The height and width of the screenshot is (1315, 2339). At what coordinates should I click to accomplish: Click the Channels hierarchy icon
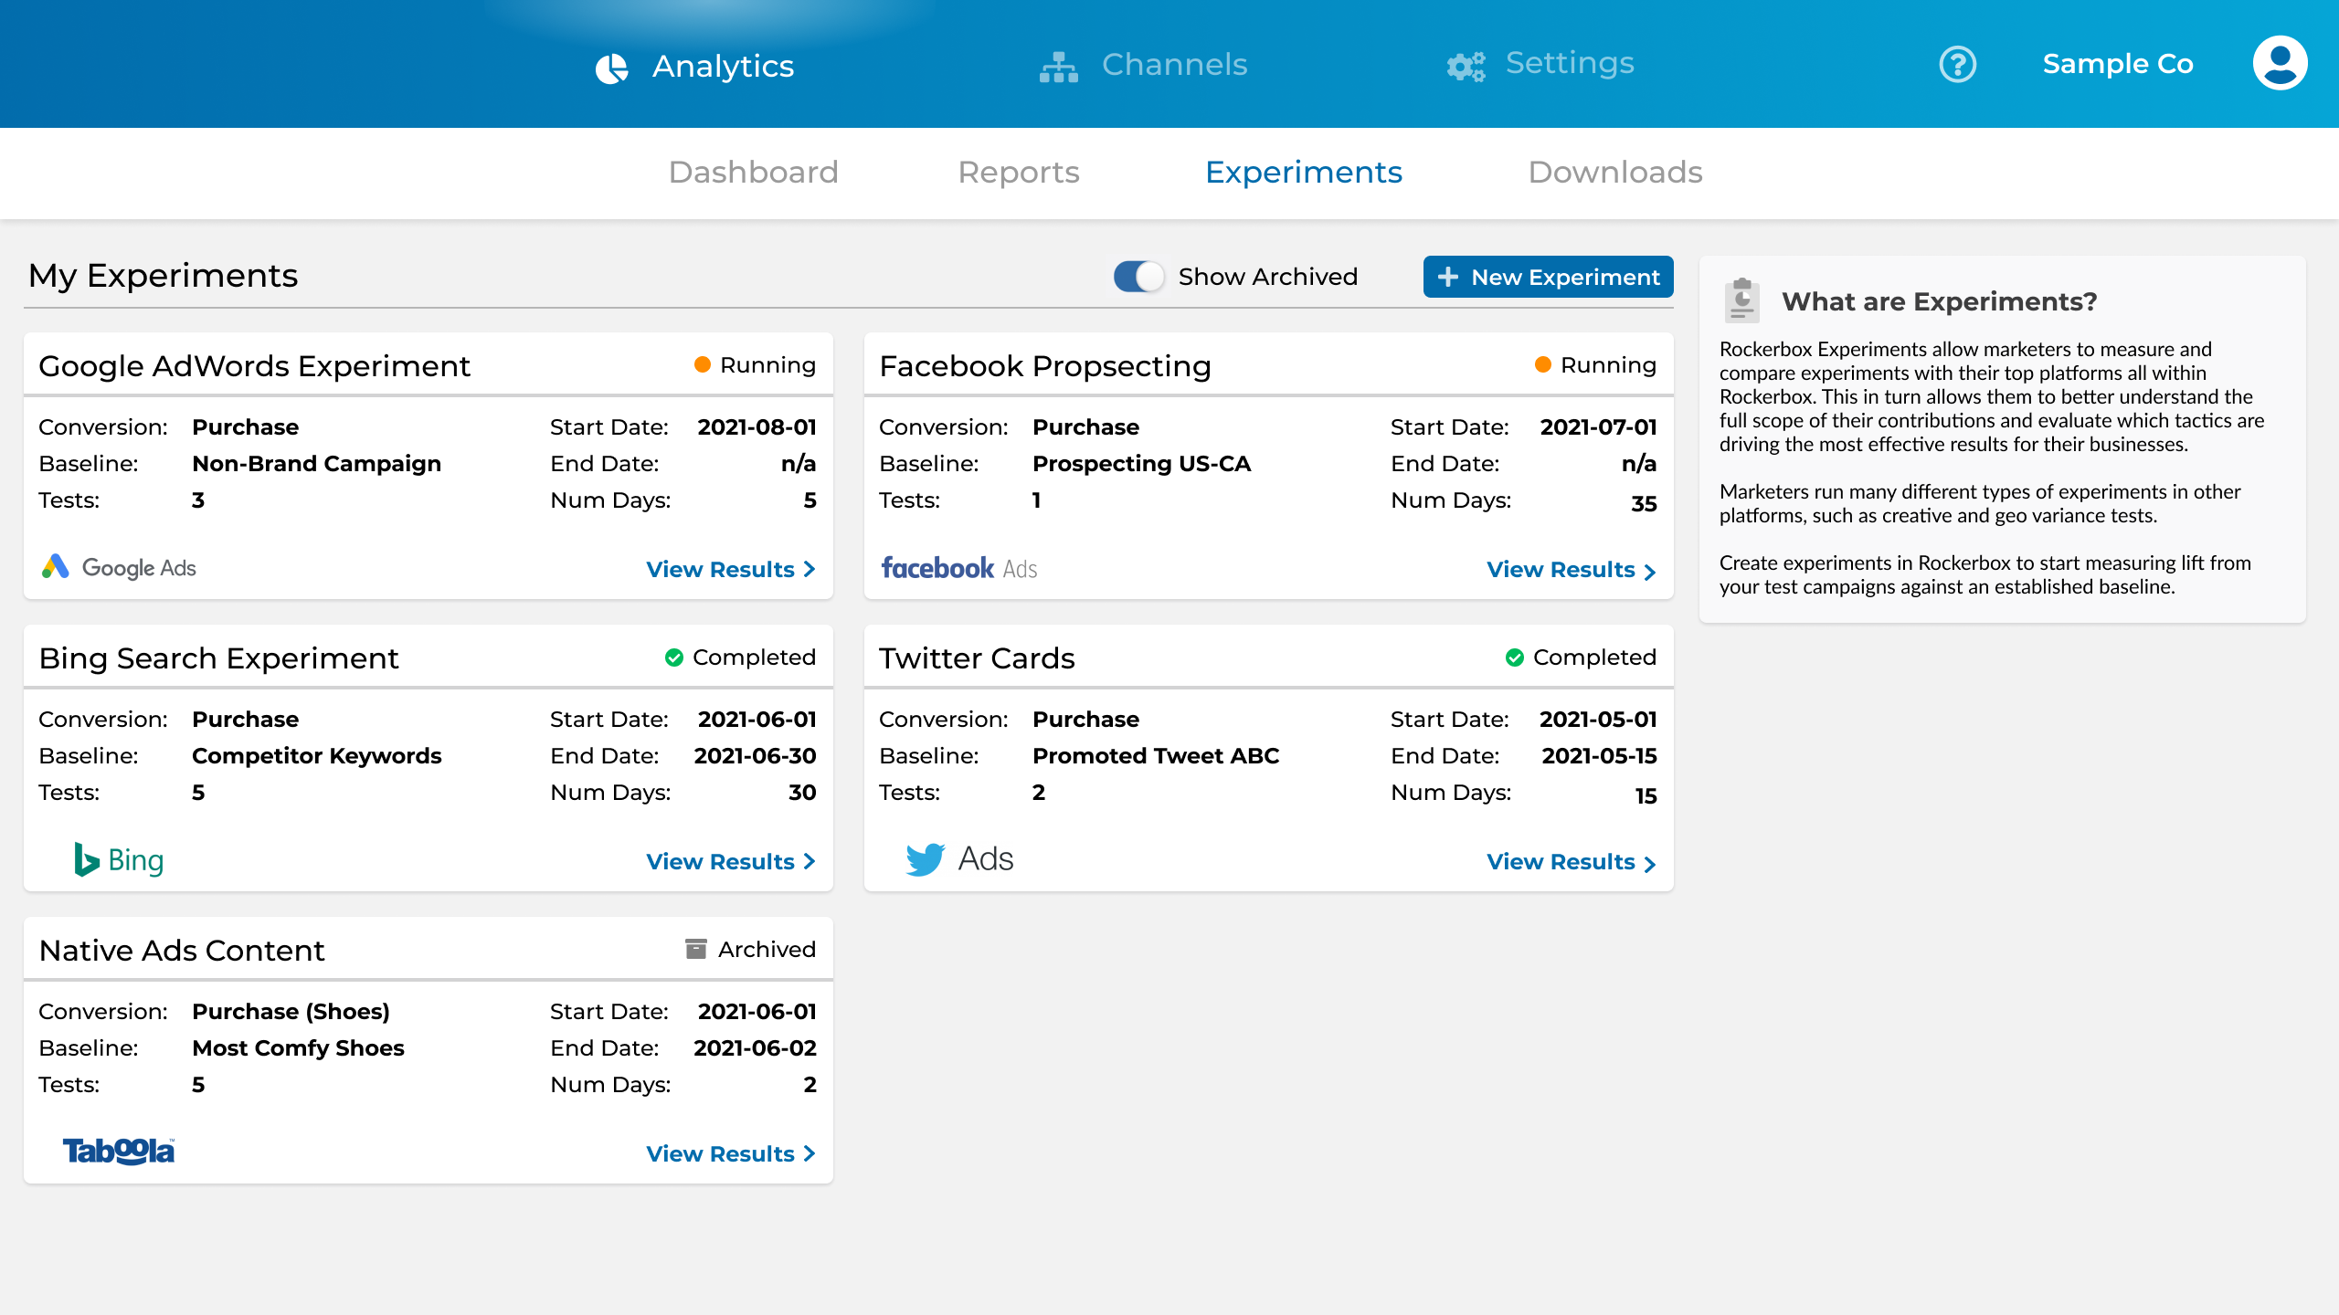[x=1058, y=68]
